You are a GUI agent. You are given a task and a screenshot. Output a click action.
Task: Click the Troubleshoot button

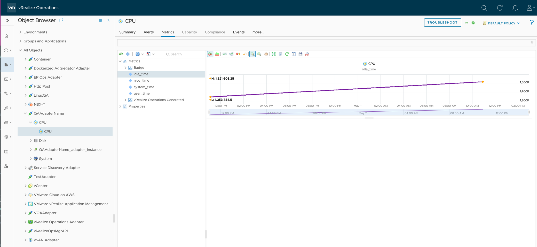(x=442, y=23)
